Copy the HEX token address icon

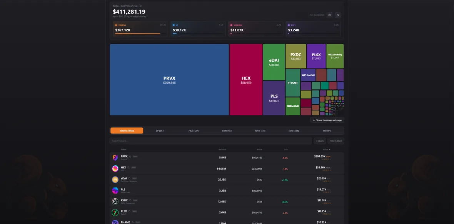pos(129,167)
